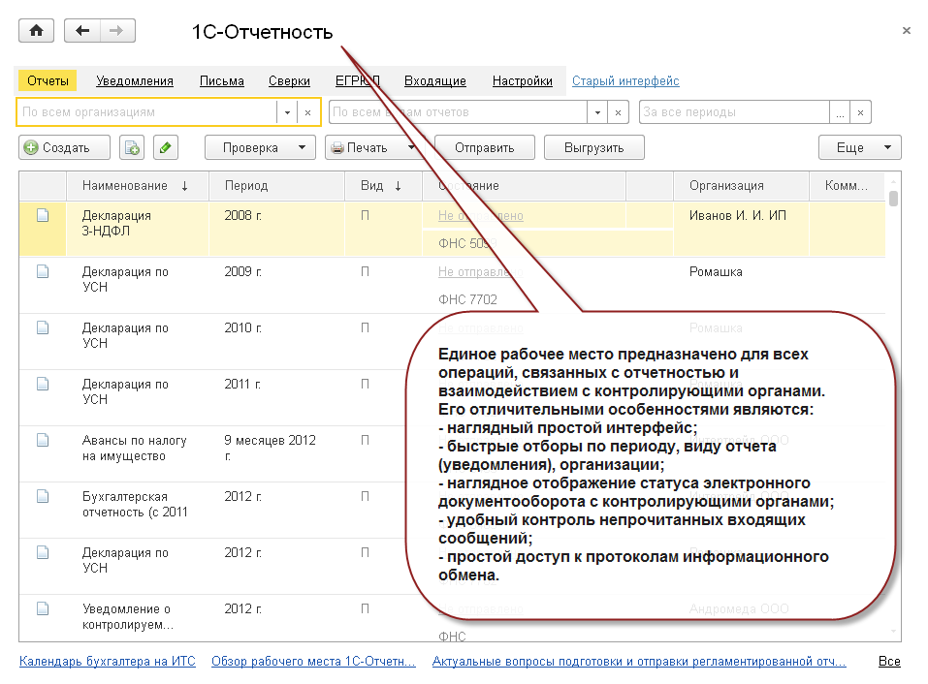Image resolution: width=928 pixels, height=684 pixels.
Task: Open the Настройки tab
Action: [522, 81]
